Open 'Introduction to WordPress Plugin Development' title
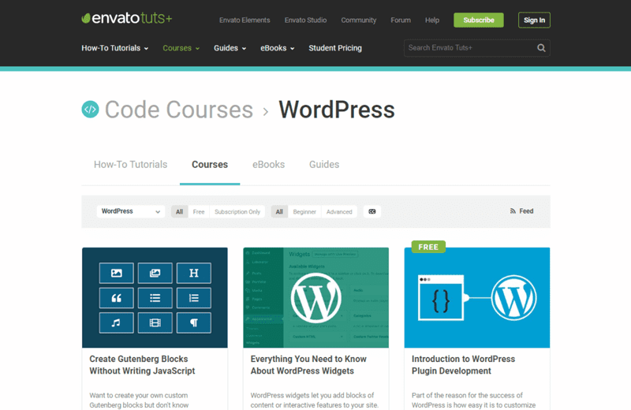Image resolution: width=631 pixels, height=410 pixels. (x=463, y=365)
